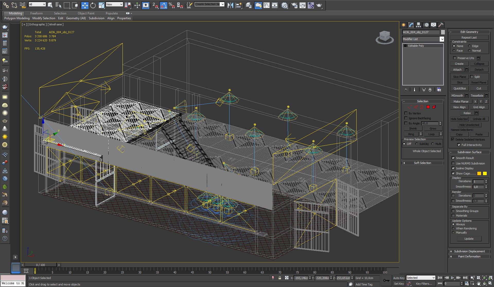Open the Polygon Modeling ribbon panel
This screenshot has height=287, width=494.
[x=17, y=18]
